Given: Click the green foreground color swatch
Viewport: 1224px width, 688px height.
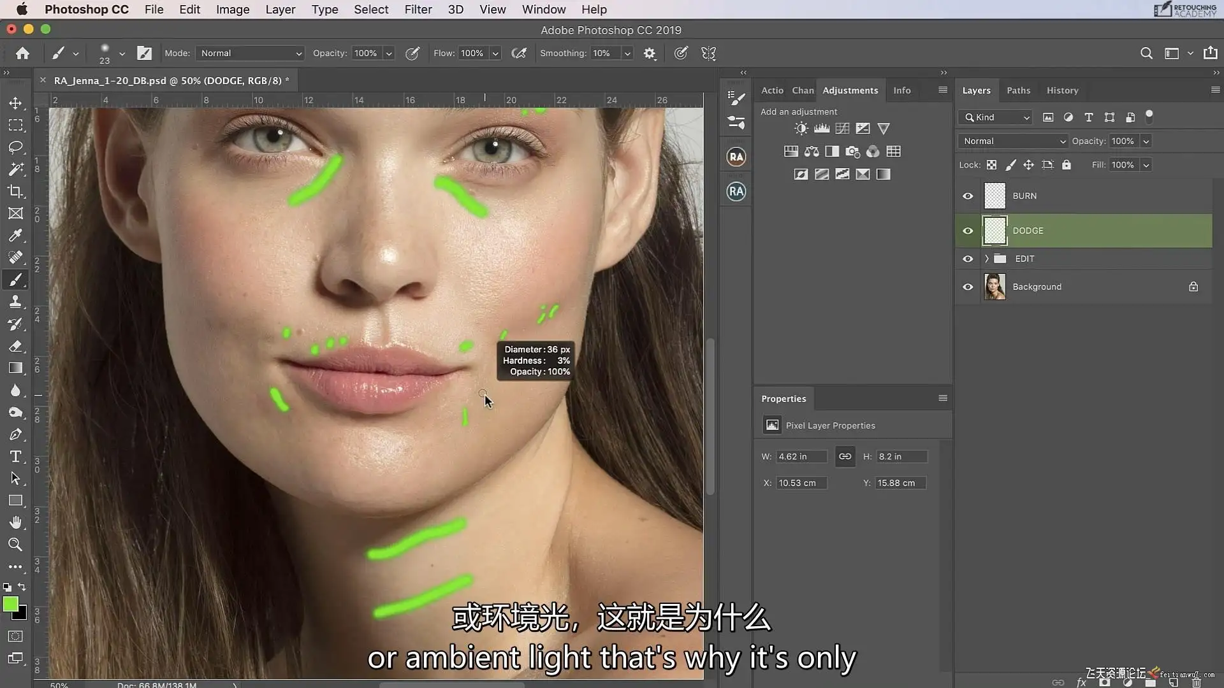Looking at the screenshot, I should click(10, 604).
